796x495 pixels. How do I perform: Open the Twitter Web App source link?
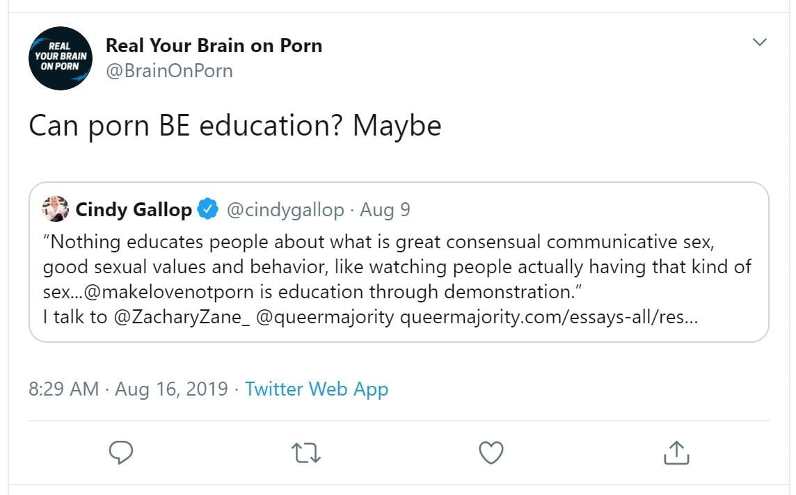pyautogui.click(x=317, y=389)
